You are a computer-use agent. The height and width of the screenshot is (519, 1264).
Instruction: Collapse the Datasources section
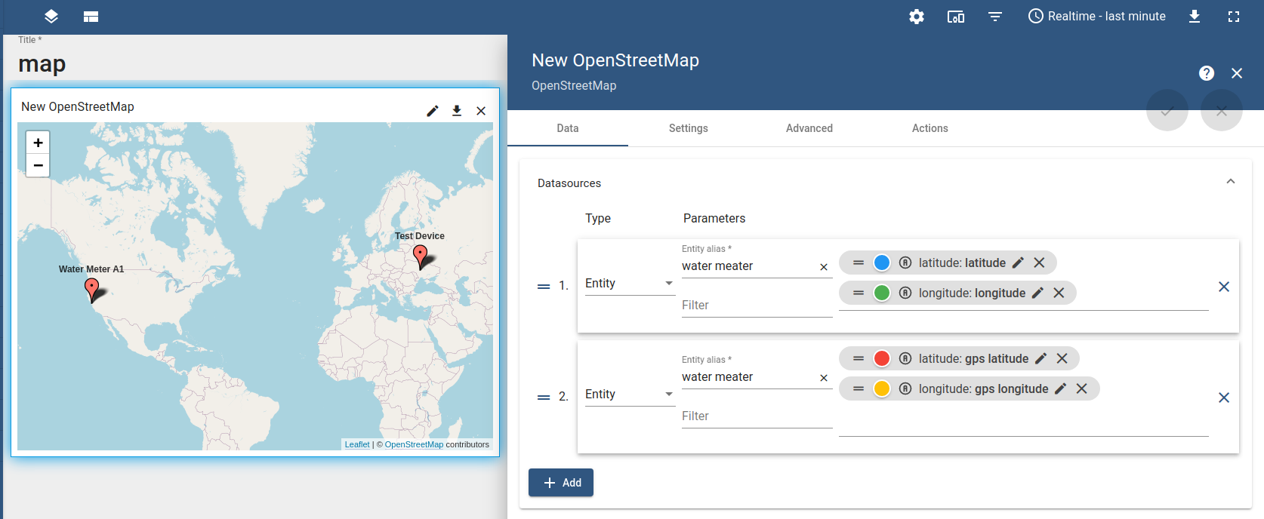click(x=1231, y=182)
